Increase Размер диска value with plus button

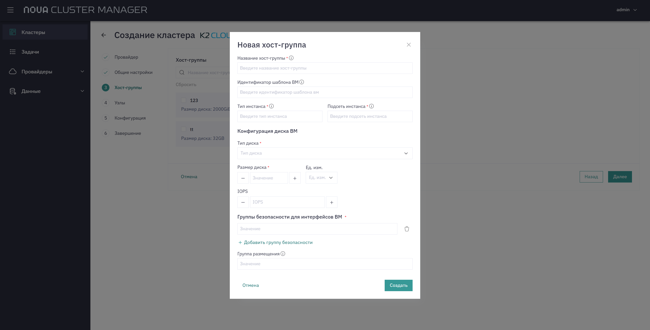coord(295,178)
